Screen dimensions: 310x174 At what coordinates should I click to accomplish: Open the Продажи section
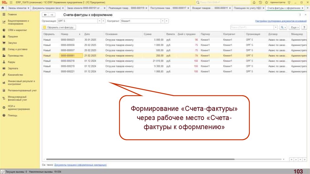click(x=13, y=36)
